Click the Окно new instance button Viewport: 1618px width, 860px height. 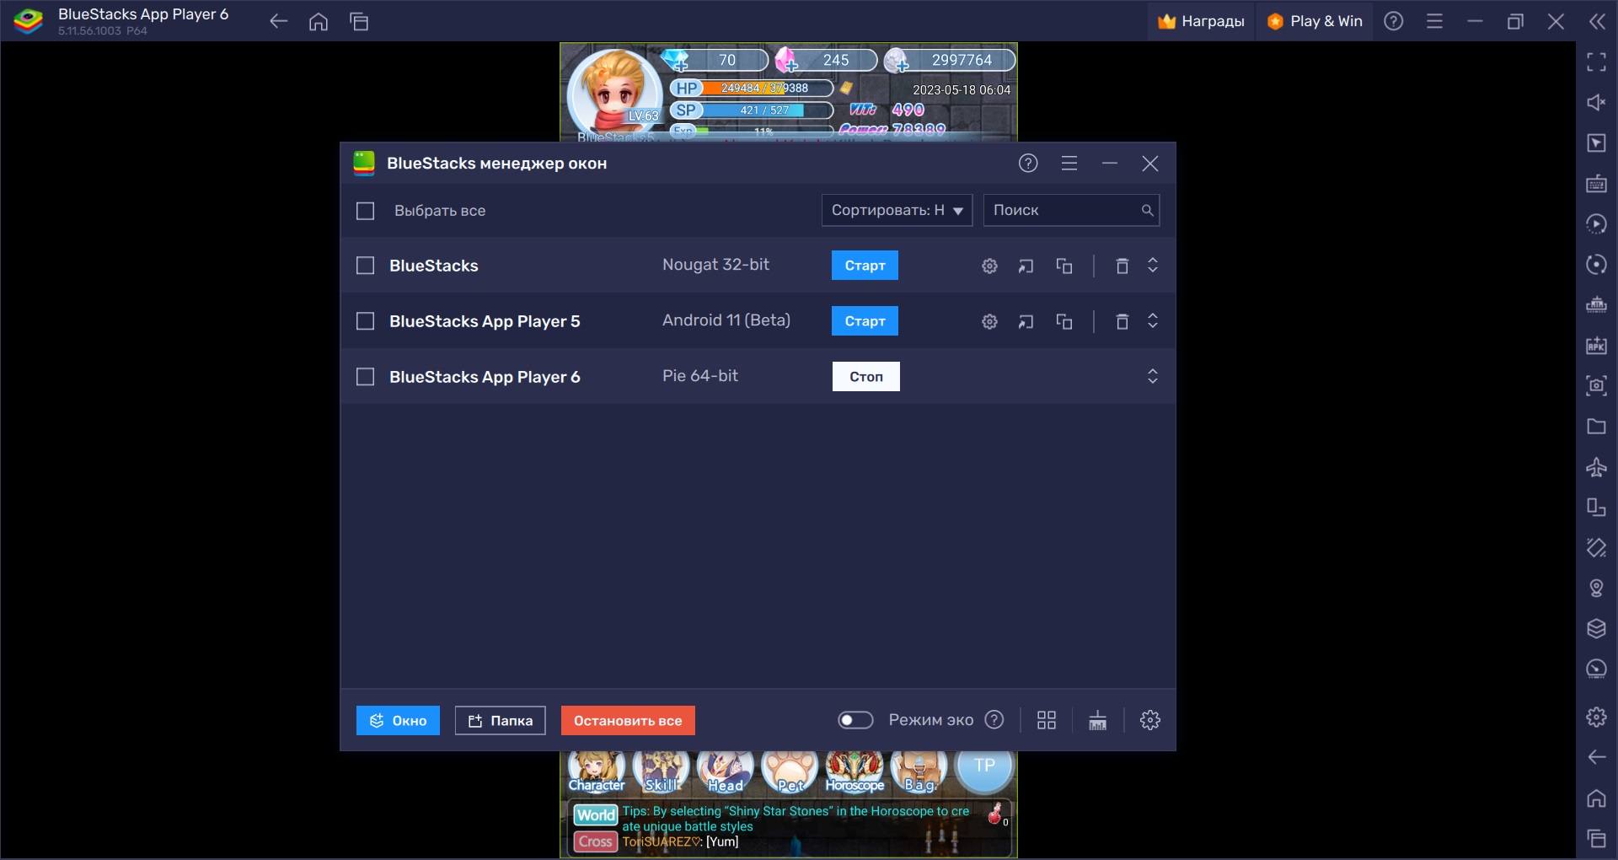(x=398, y=721)
